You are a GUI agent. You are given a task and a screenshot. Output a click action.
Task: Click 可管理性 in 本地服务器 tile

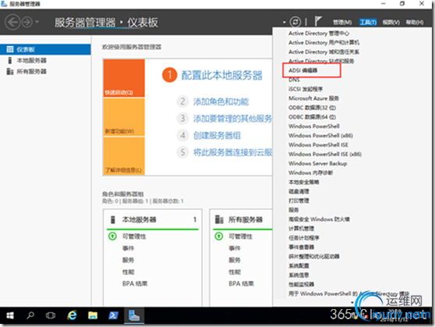[134, 236]
